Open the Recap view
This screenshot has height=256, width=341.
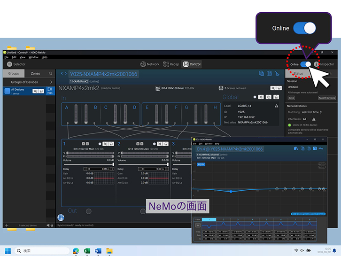point(171,64)
